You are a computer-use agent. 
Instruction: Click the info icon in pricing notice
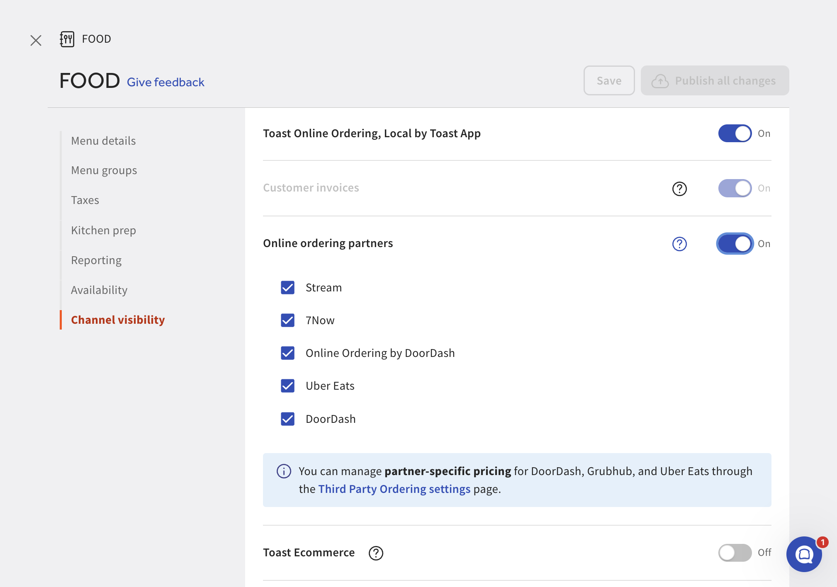(x=284, y=471)
